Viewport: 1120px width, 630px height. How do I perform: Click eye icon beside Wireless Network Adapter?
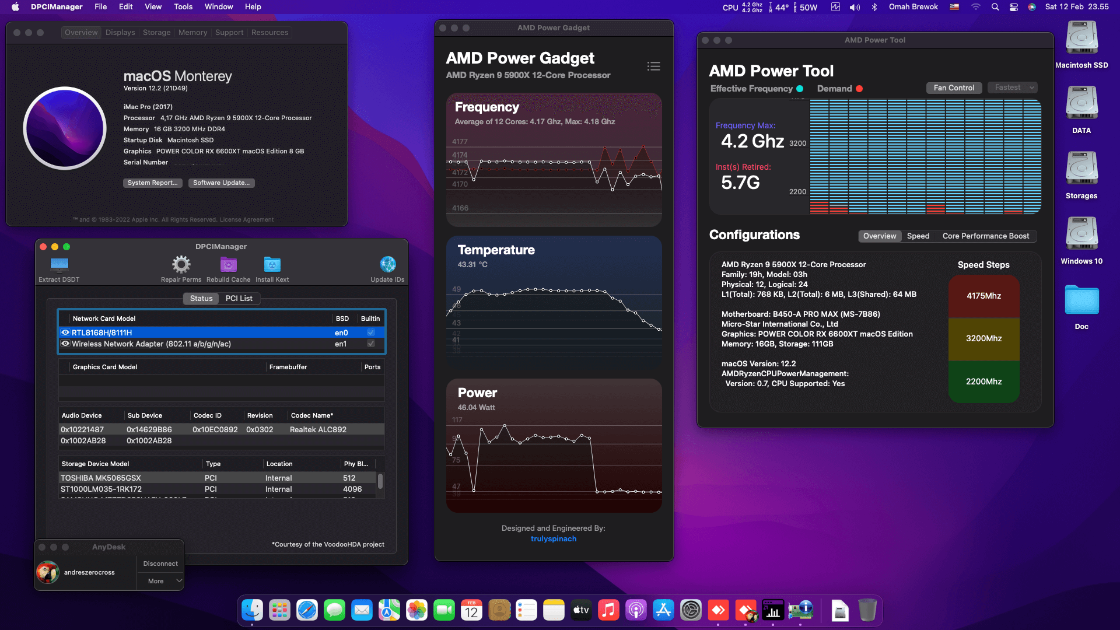coord(65,344)
